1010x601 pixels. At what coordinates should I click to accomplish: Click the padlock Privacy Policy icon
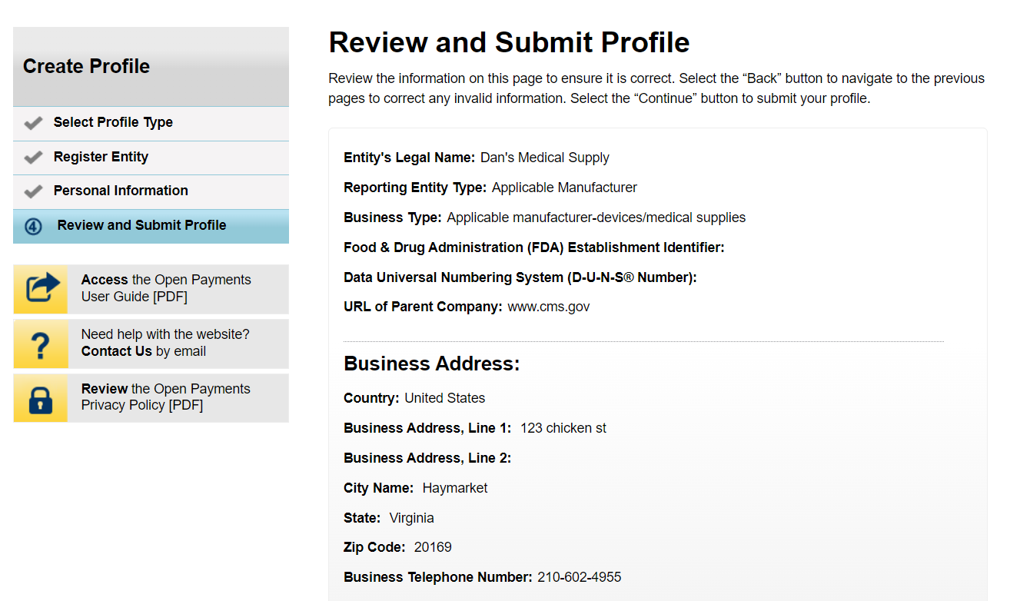[x=41, y=398]
